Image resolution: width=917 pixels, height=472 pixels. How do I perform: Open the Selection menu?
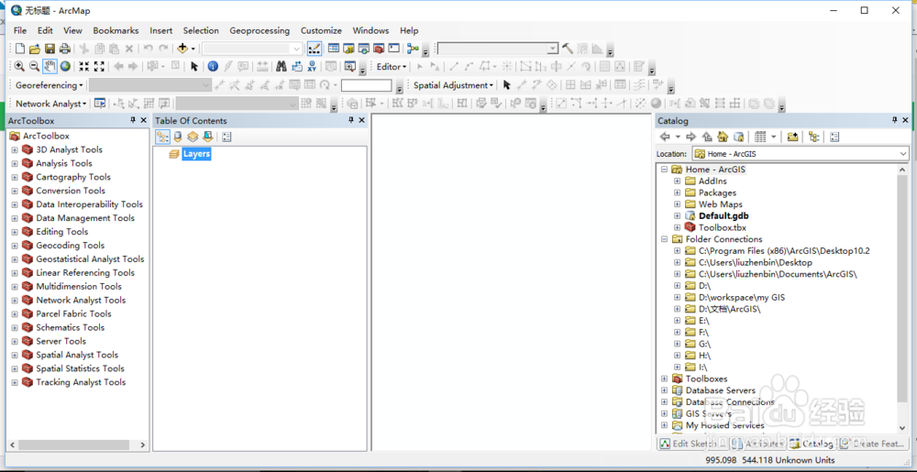201,30
